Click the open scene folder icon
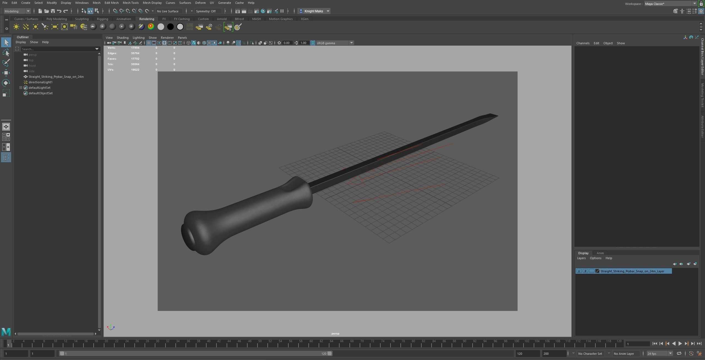This screenshot has width=705, height=360. [x=46, y=11]
